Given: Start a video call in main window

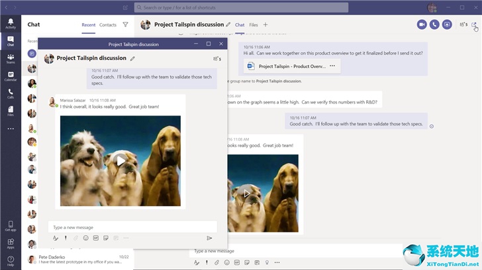Looking at the screenshot, I should tap(422, 24).
